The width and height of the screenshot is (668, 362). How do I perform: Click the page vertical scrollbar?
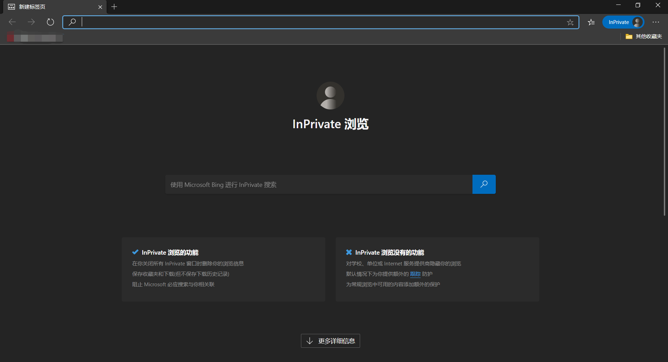664,132
